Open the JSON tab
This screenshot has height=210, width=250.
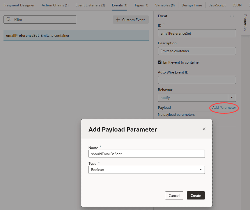(x=237, y=5)
